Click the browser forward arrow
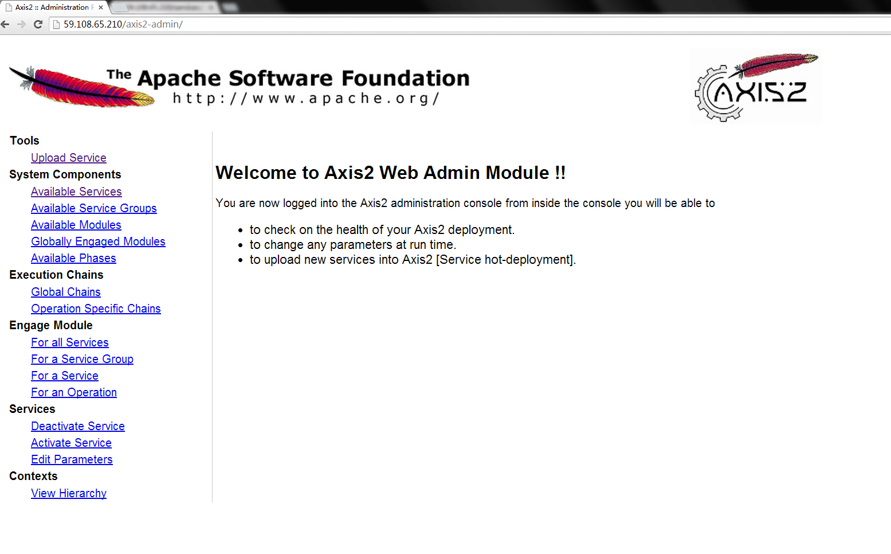Image resolution: width=891 pixels, height=554 pixels. [x=21, y=24]
